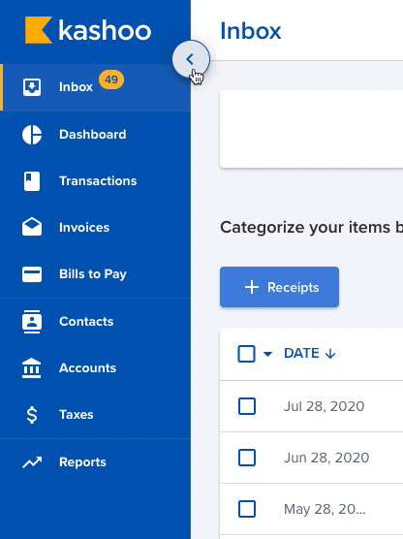This screenshot has width=403, height=539.
Task: Click the Taxes dollar sign icon
Action: click(x=32, y=415)
